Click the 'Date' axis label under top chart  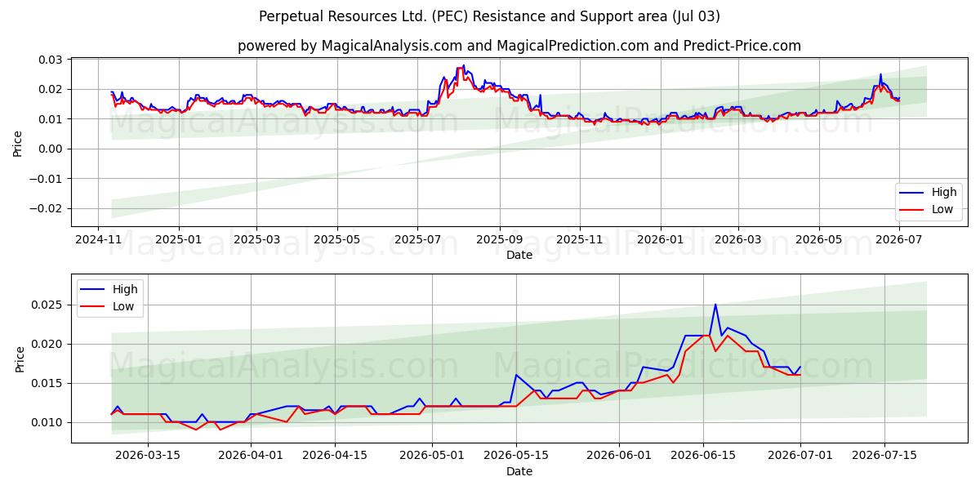[x=519, y=255]
